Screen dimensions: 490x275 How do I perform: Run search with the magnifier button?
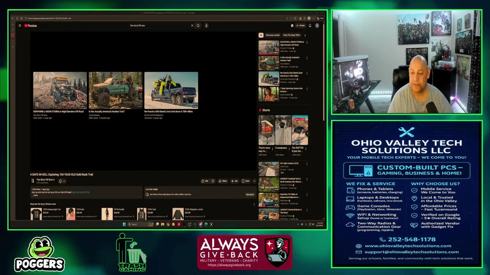(x=198, y=26)
